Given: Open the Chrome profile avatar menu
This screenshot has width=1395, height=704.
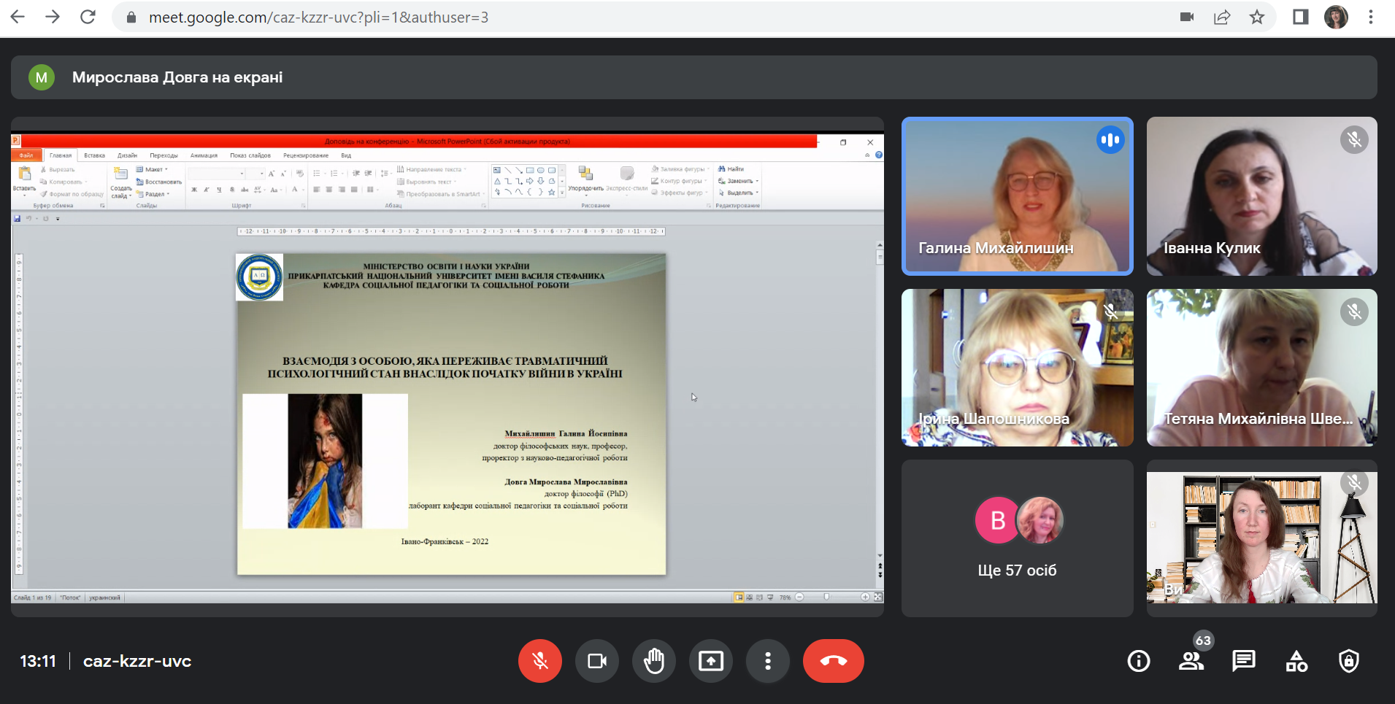Looking at the screenshot, I should coord(1336,17).
